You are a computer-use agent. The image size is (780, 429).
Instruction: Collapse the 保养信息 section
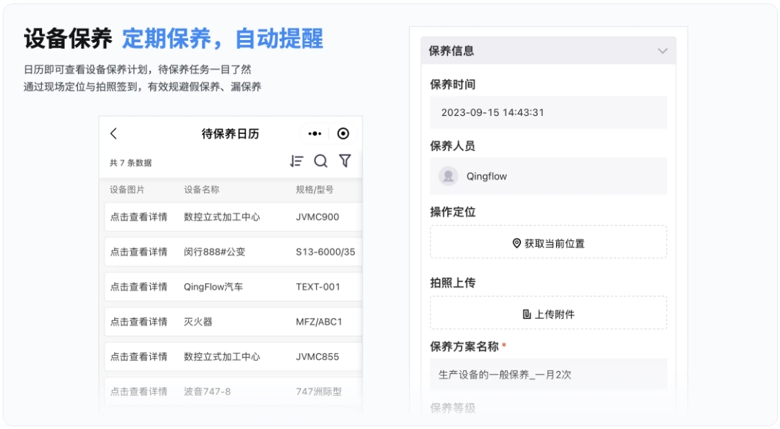point(662,50)
